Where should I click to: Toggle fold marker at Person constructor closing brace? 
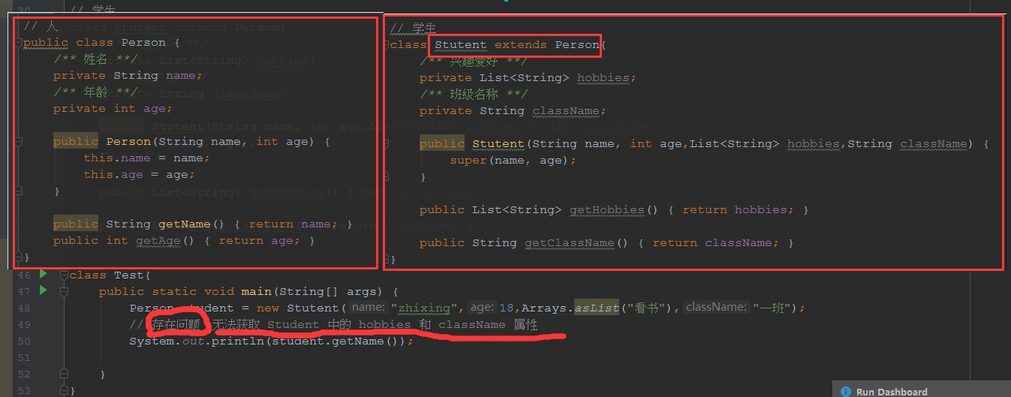(18, 191)
